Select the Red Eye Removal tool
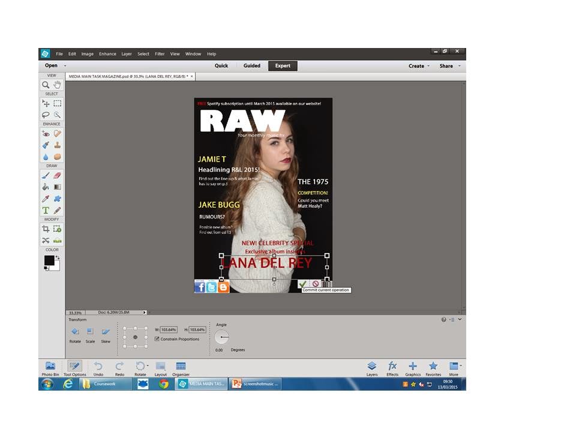This screenshot has height=432, width=576. click(46, 134)
